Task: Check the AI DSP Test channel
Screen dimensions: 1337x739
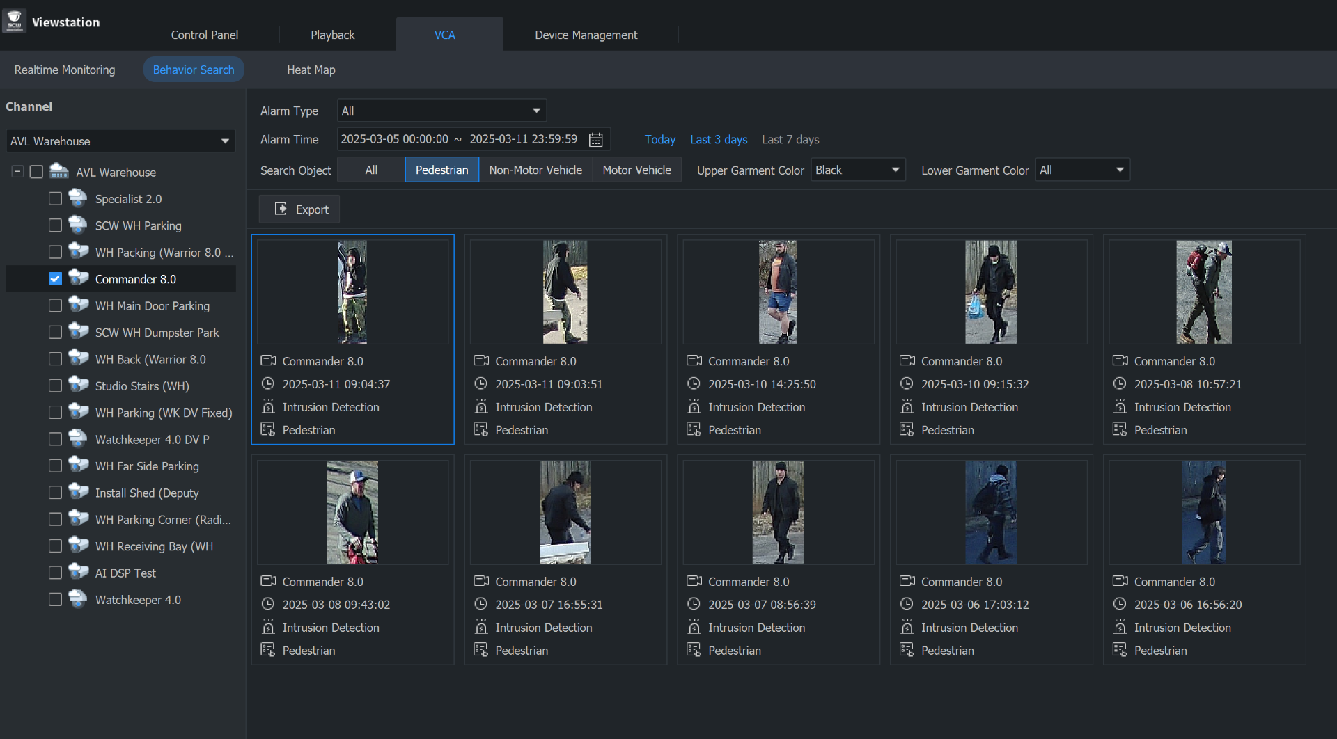Action: point(56,573)
